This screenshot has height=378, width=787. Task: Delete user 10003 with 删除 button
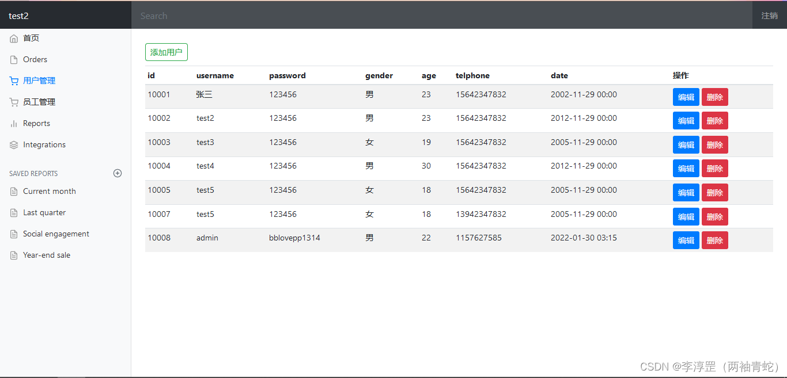pyautogui.click(x=715, y=144)
